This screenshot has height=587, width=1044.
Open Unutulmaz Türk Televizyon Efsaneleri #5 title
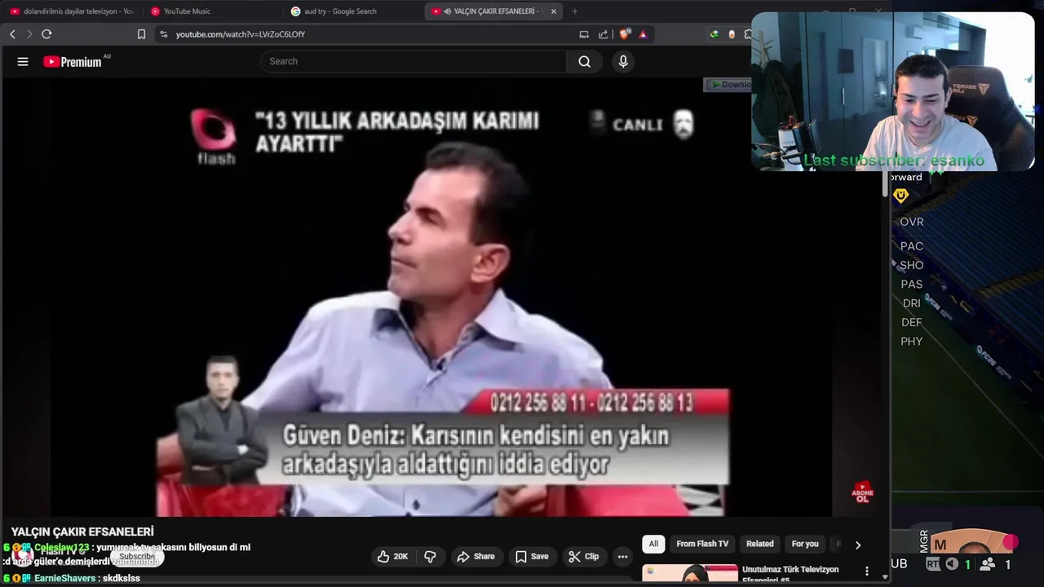[790, 574]
